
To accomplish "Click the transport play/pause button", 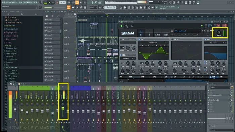I will [x=49, y=3].
